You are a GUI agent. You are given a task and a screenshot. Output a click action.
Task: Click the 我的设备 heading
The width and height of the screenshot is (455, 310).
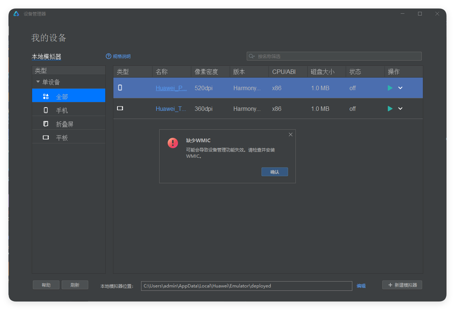point(49,38)
